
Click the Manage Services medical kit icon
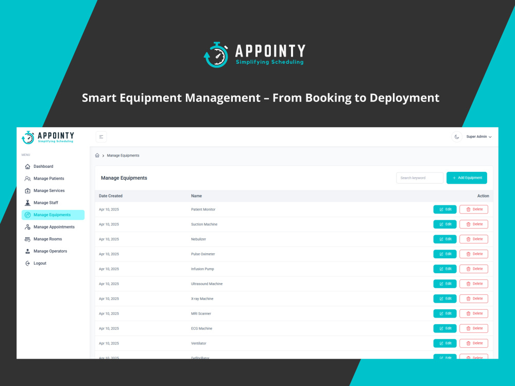(28, 191)
